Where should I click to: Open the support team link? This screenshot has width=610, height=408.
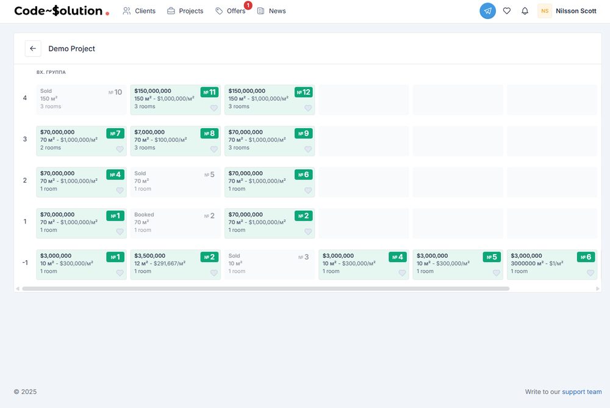pyautogui.click(x=581, y=392)
